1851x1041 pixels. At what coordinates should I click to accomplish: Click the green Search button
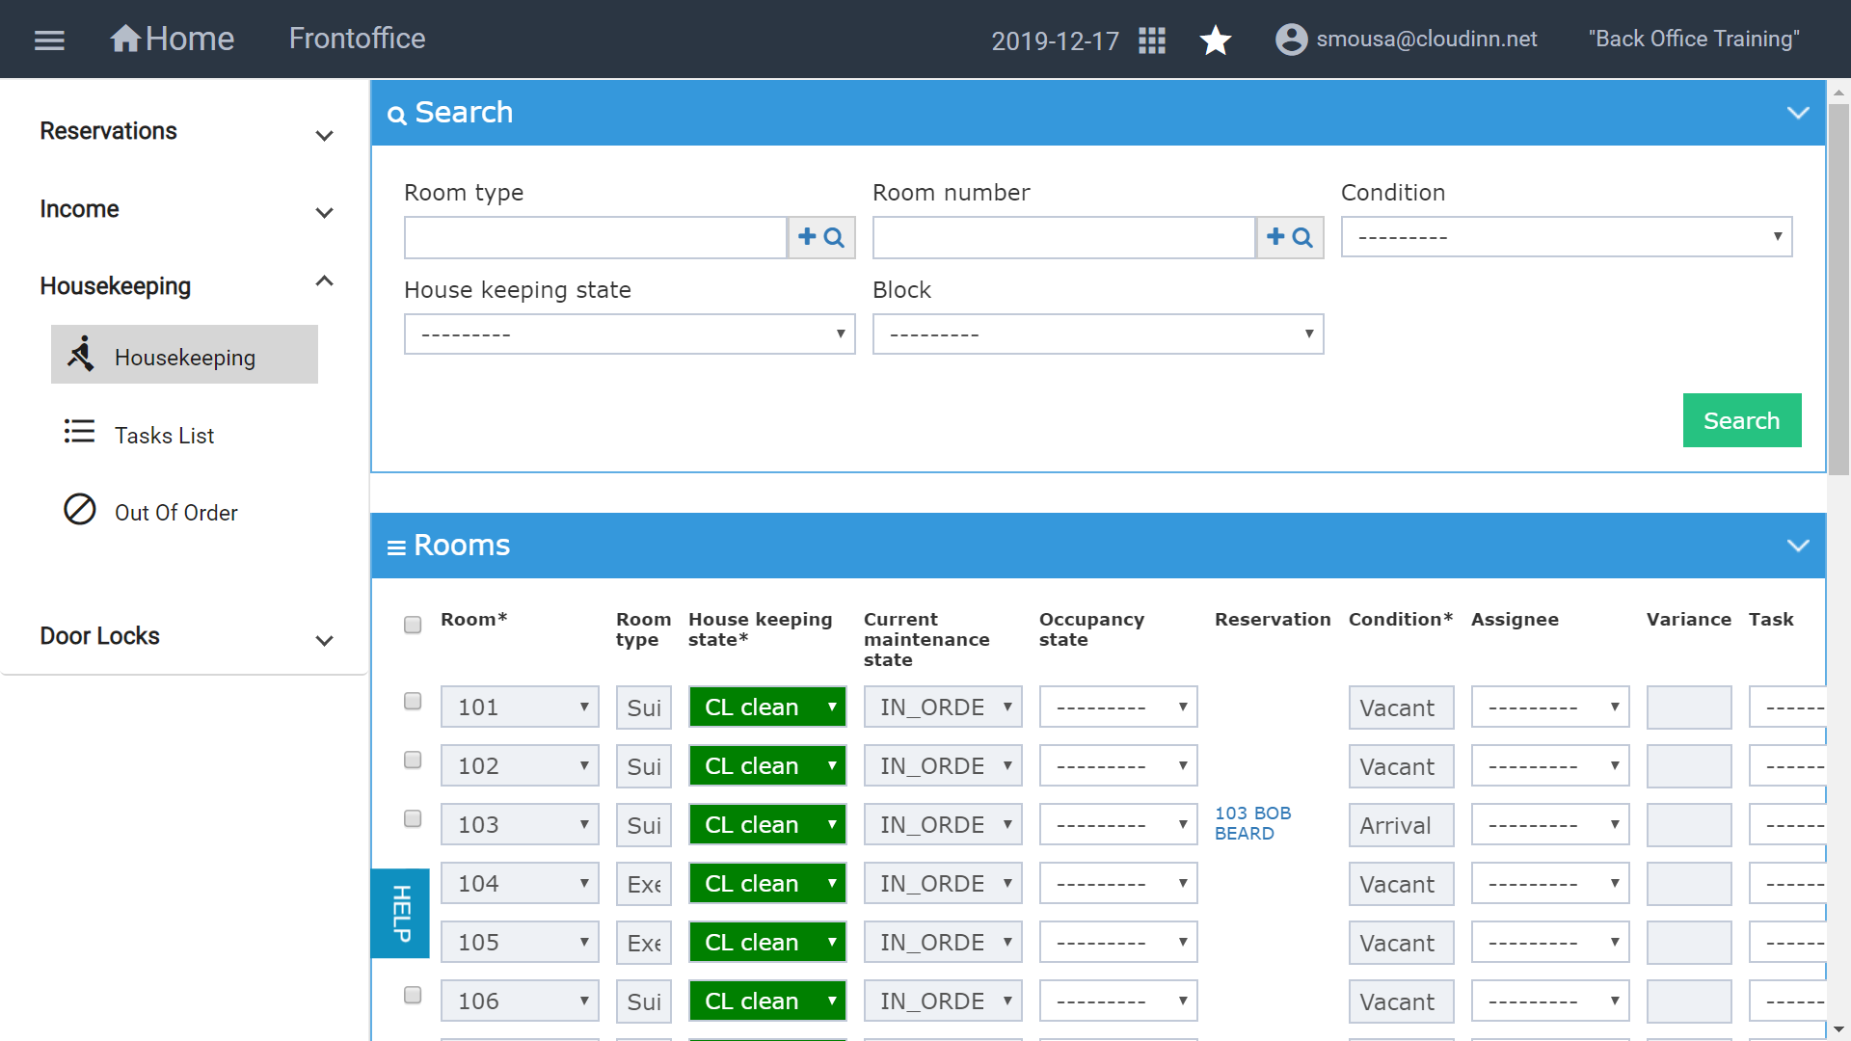point(1742,420)
